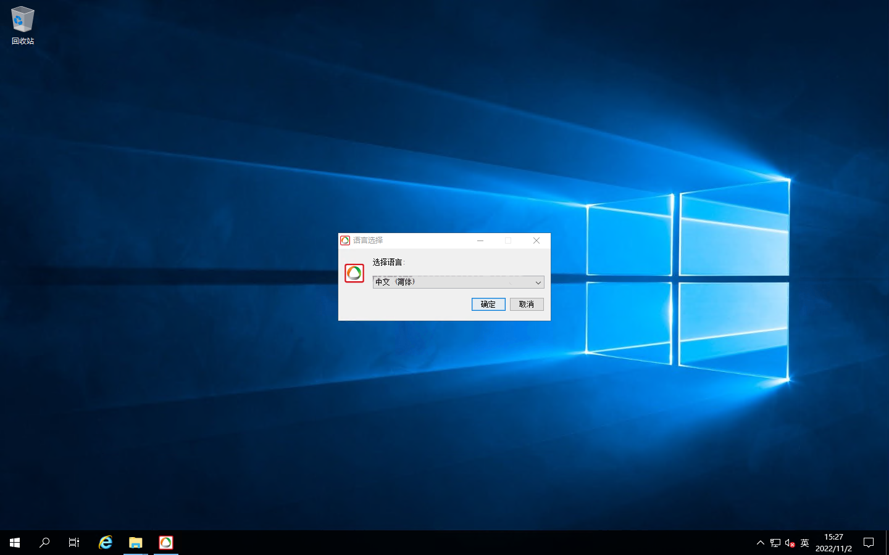Select the installer app on the taskbar
The height and width of the screenshot is (555, 889).
(166, 543)
